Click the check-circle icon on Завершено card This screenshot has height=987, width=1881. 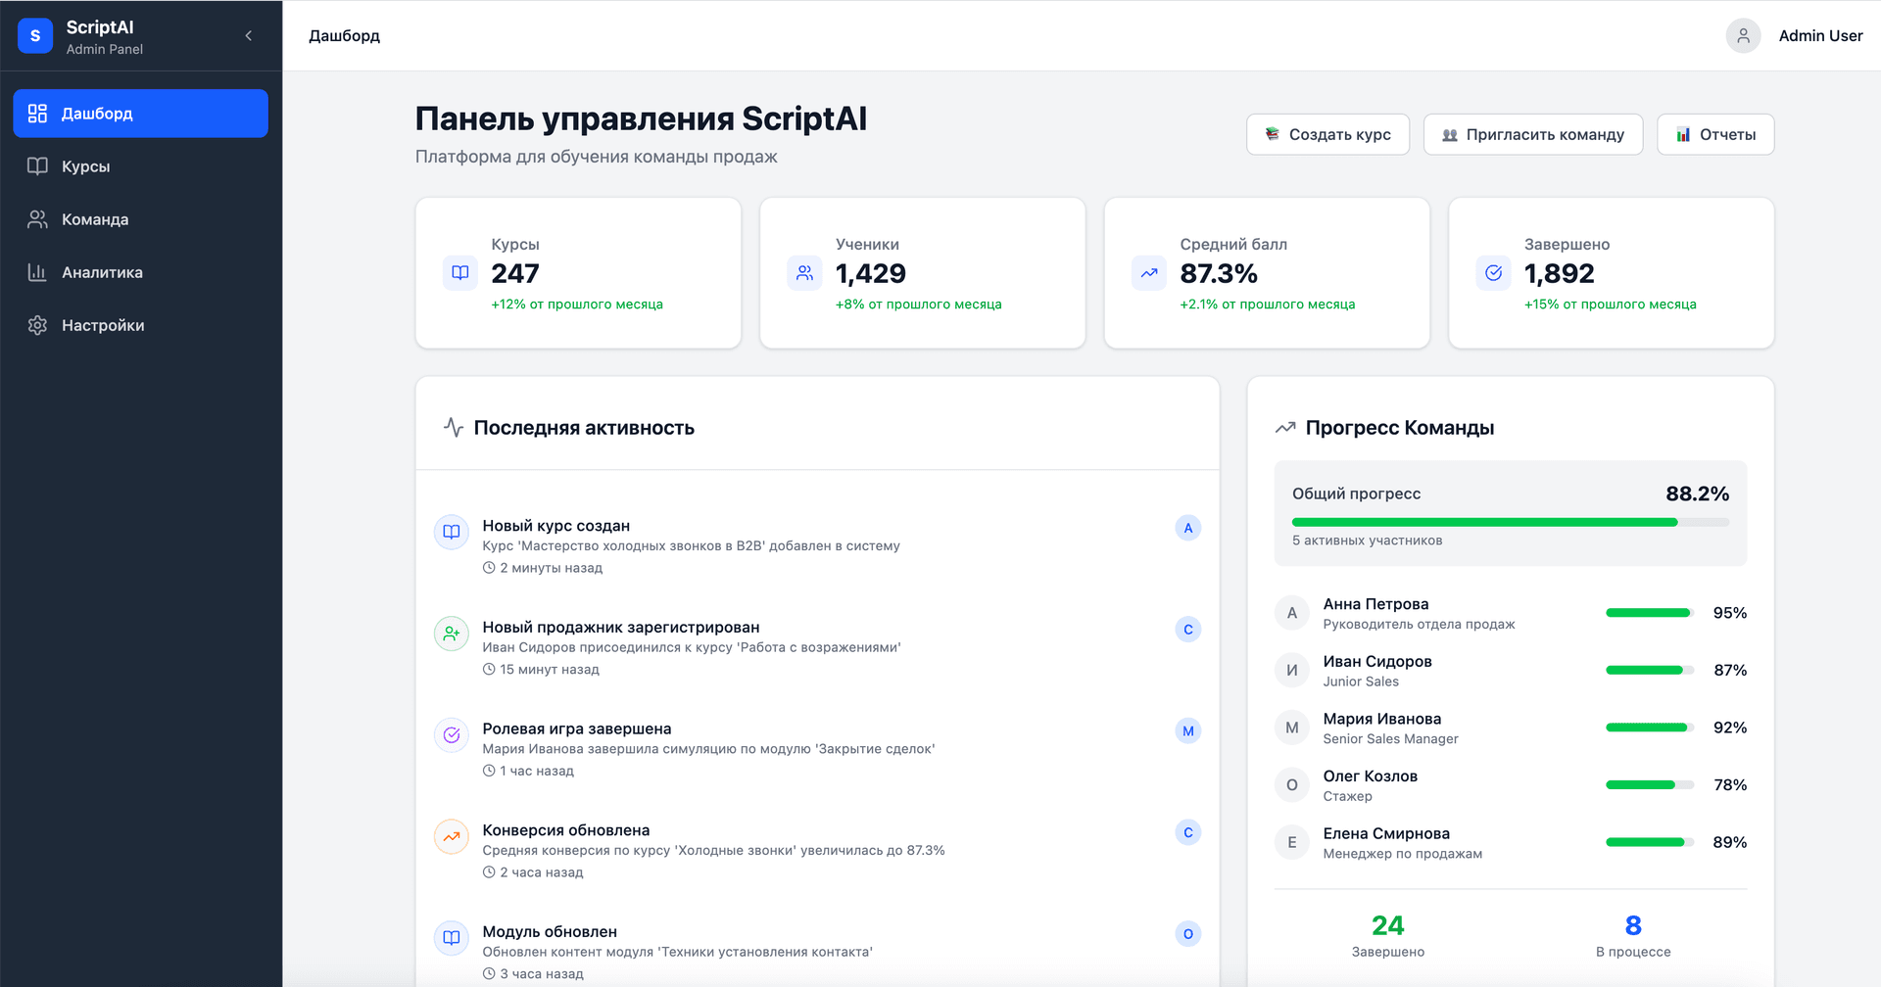click(x=1493, y=273)
